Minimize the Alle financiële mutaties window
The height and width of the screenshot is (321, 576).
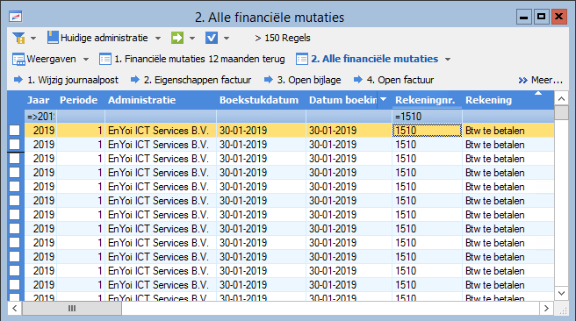click(x=524, y=17)
